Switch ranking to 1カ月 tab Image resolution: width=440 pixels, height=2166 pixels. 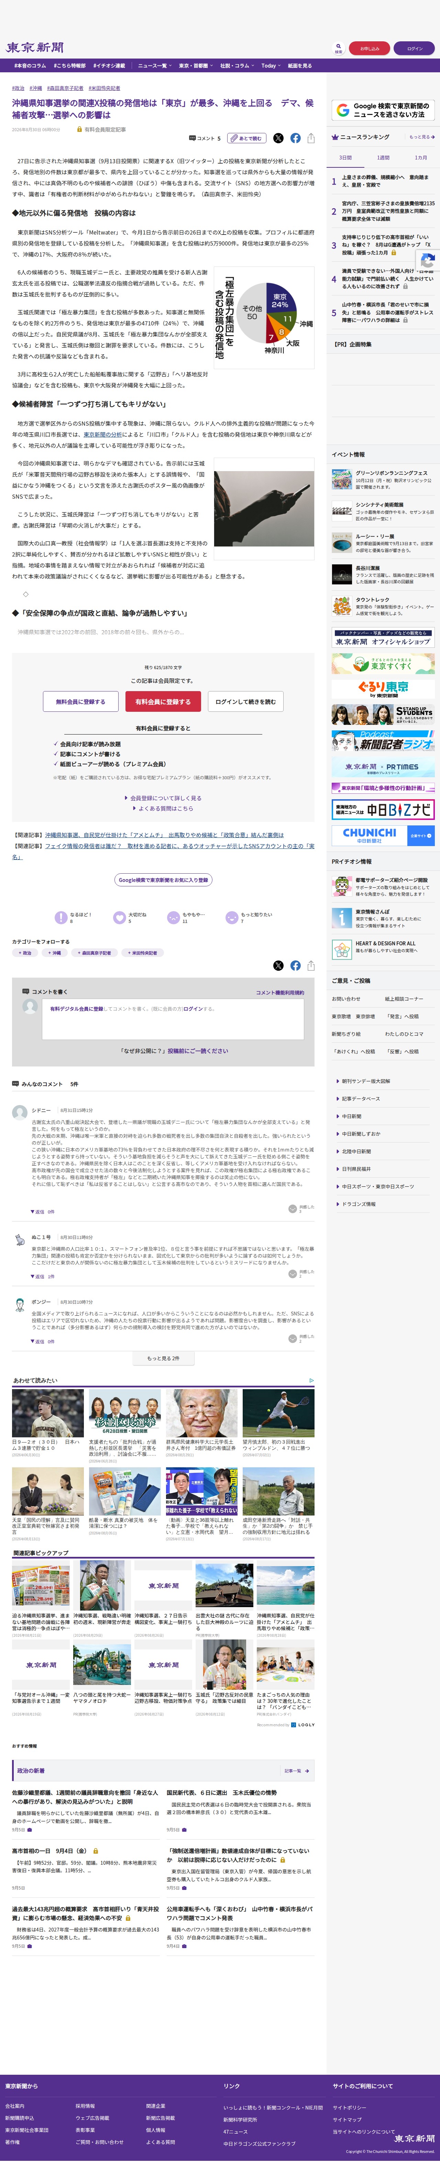(x=421, y=158)
